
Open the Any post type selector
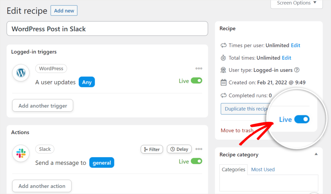[x=87, y=82]
